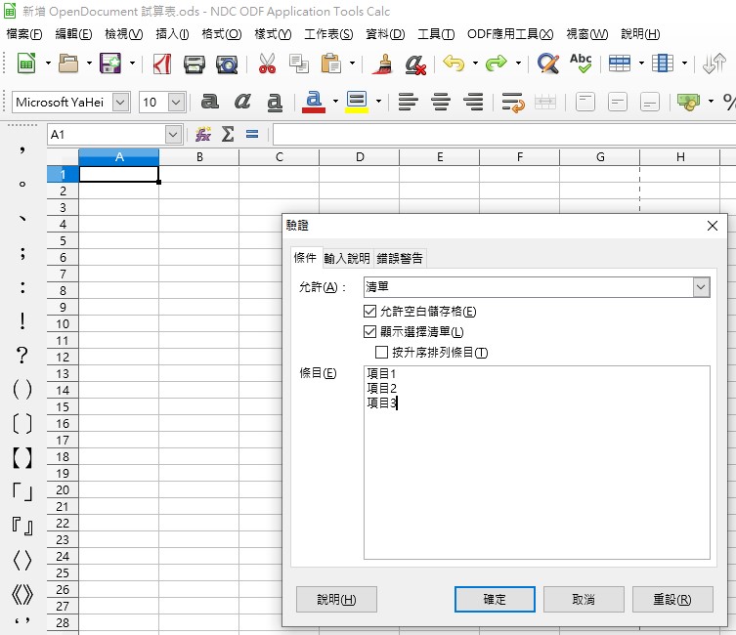The image size is (736, 635).
Task: Save the document with the floppy icon
Action: (x=110, y=63)
